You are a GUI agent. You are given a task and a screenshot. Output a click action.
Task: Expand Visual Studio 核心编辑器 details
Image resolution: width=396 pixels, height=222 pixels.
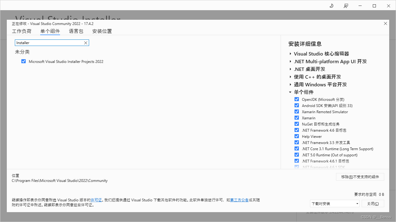point(290,54)
